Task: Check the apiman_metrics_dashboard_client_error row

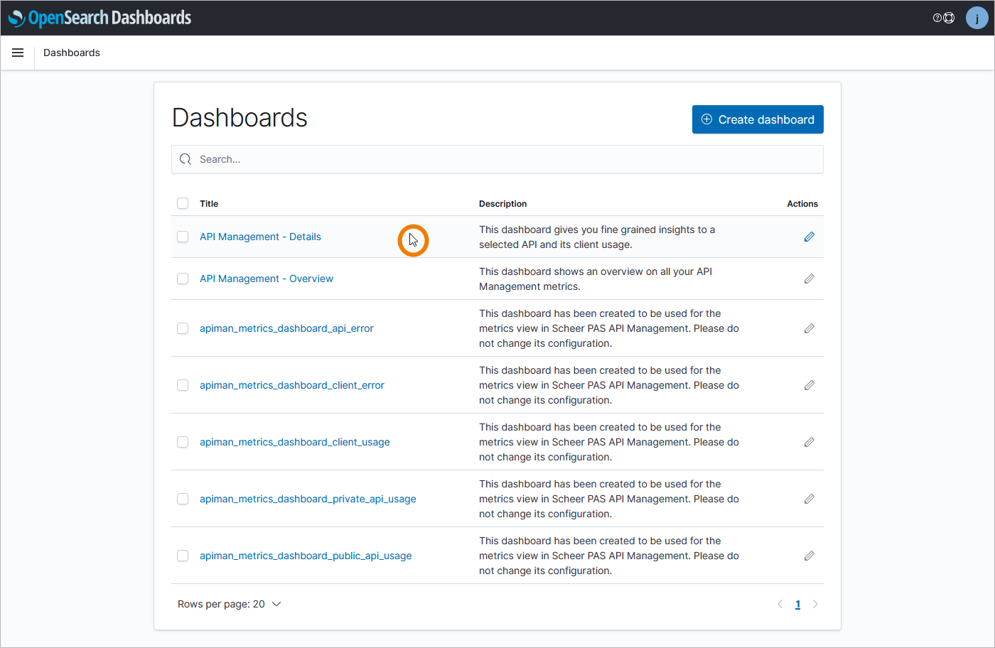Action: click(x=183, y=385)
